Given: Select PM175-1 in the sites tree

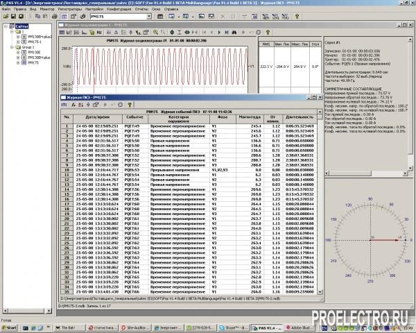Looking at the screenshot, I should click(x=35, y=42).
